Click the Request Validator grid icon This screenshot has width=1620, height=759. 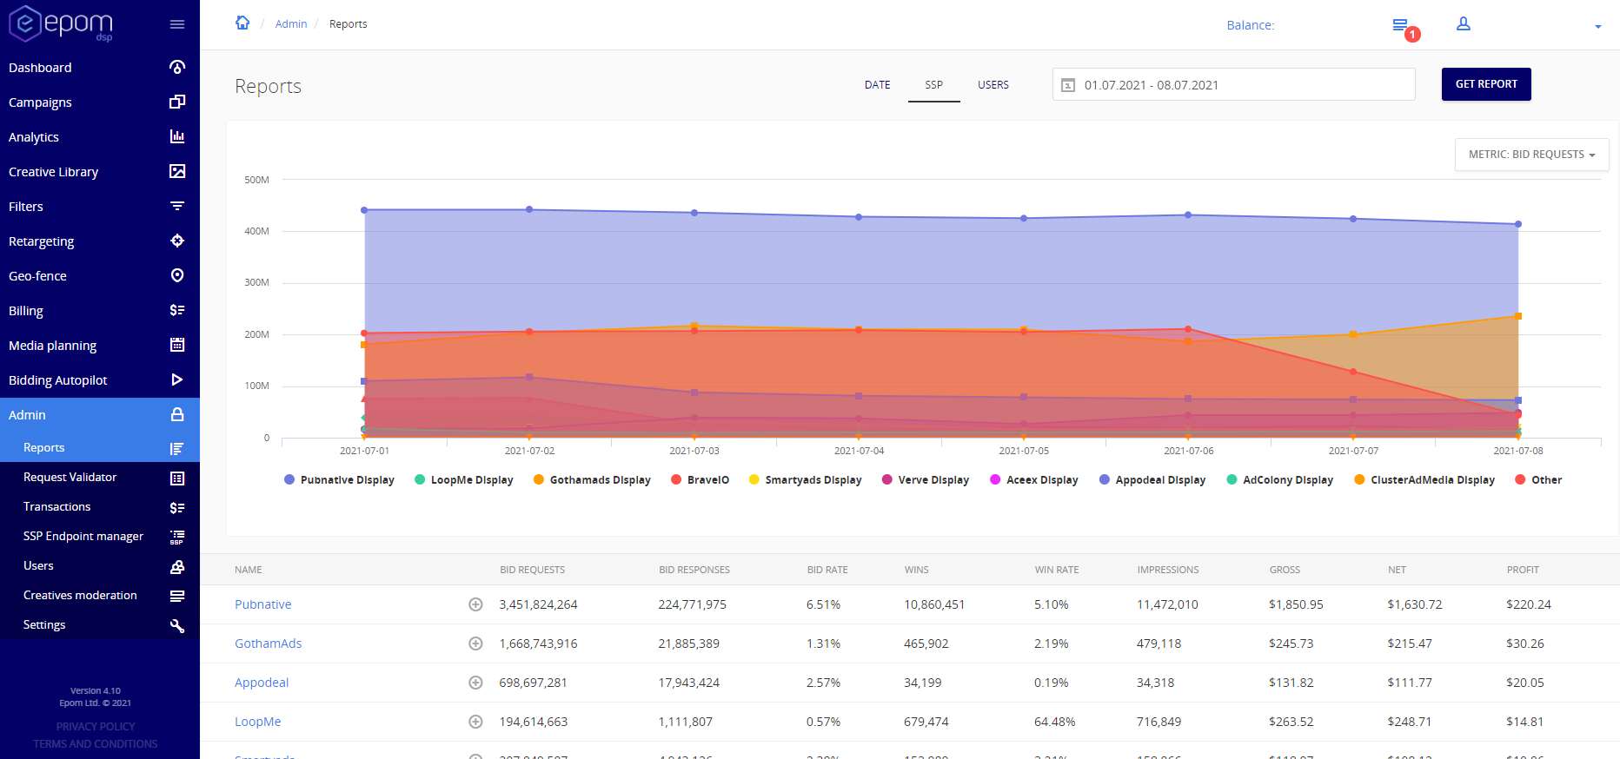click(177, 478)
